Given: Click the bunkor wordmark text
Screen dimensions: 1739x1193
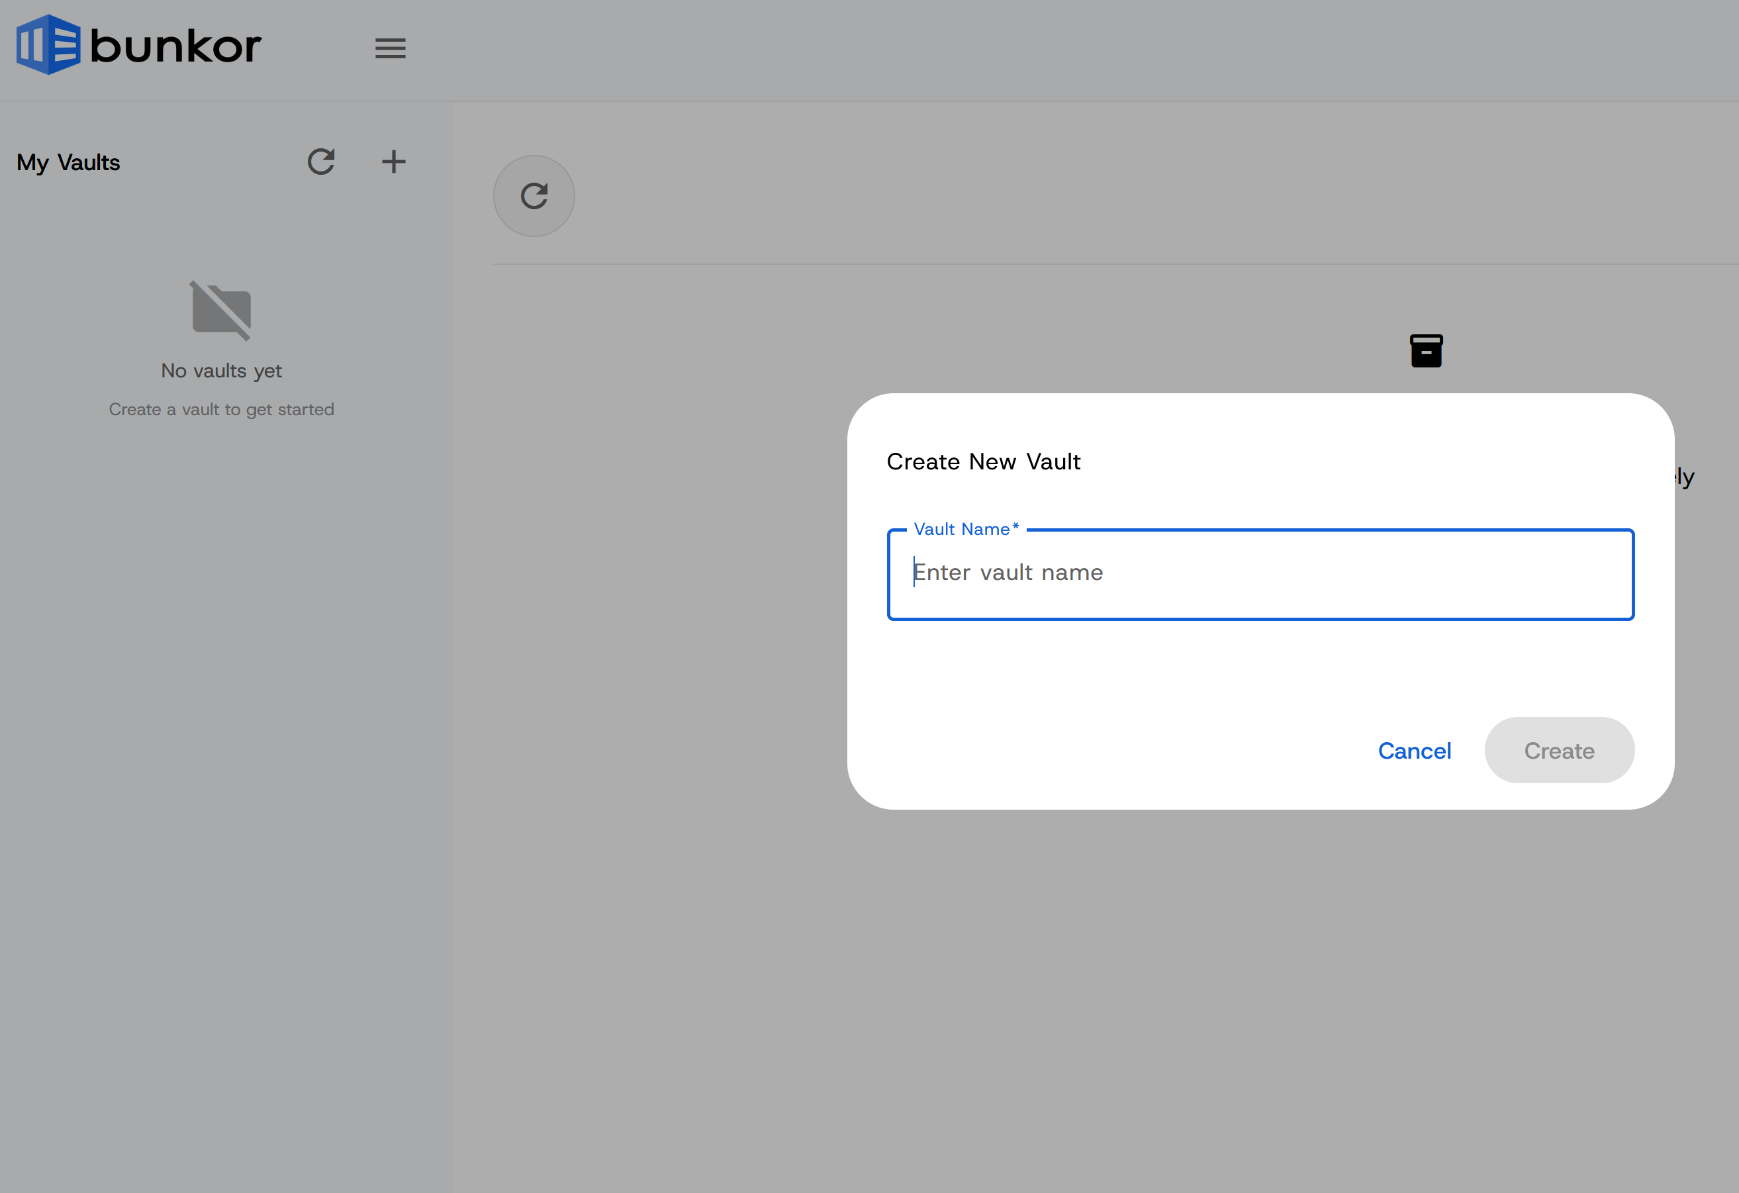Looking at the screenshot, I should tap(176, 46).
